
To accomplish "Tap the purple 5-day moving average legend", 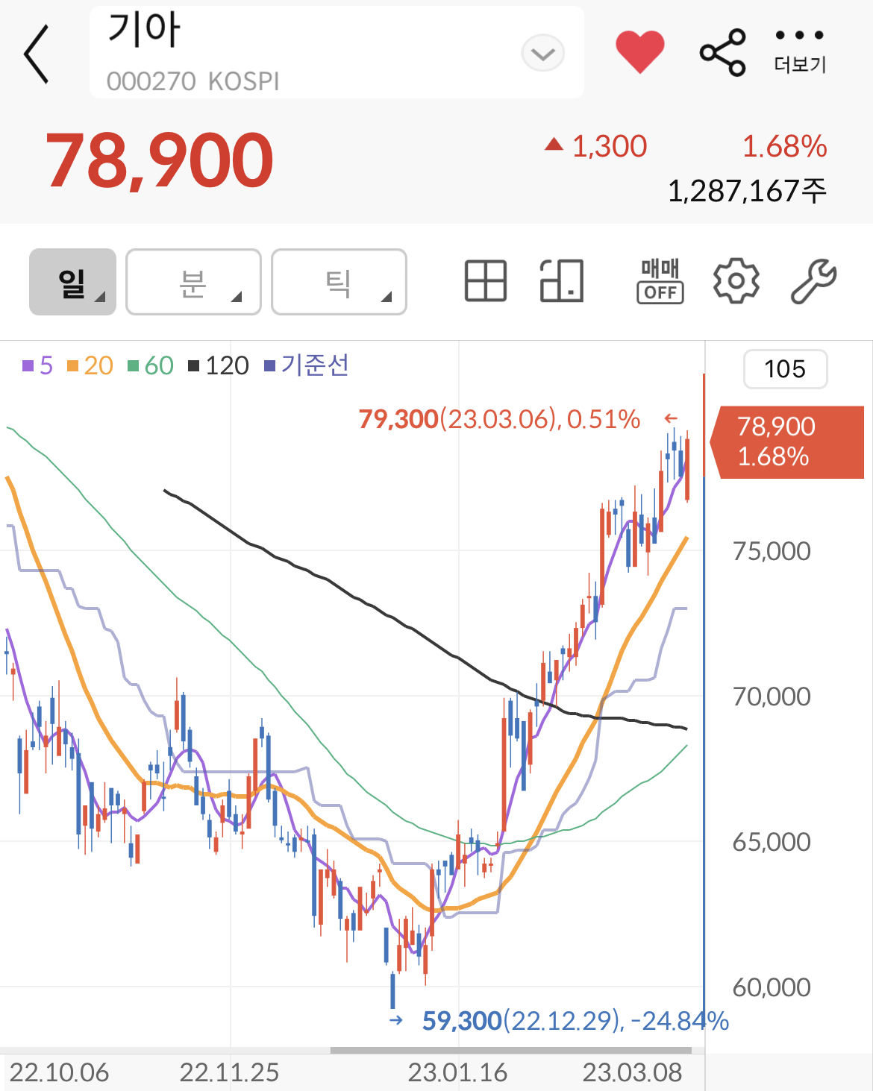I will click(37, 365).
